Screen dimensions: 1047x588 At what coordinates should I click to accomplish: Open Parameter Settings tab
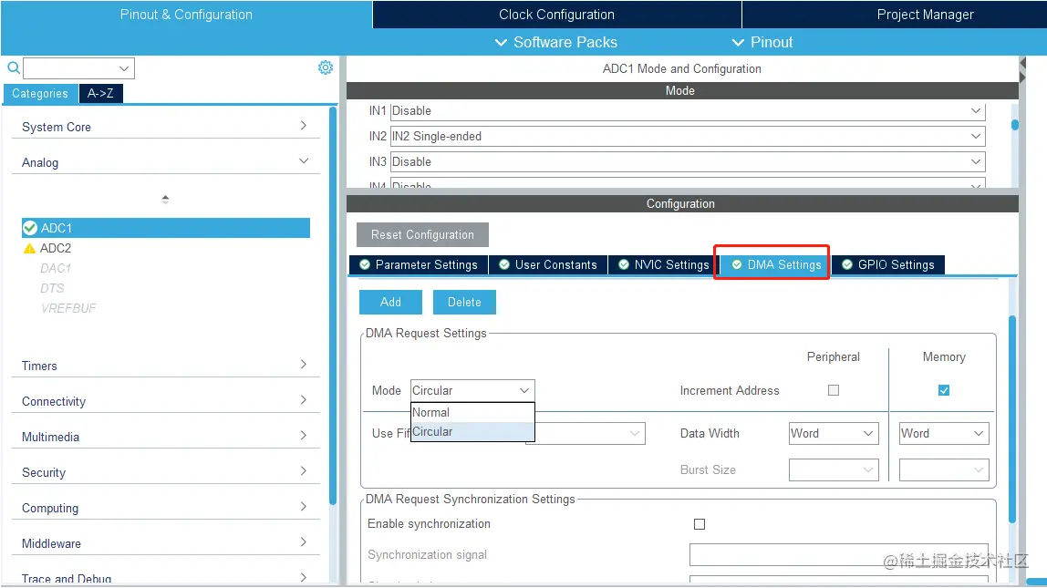tap(419, 265)
